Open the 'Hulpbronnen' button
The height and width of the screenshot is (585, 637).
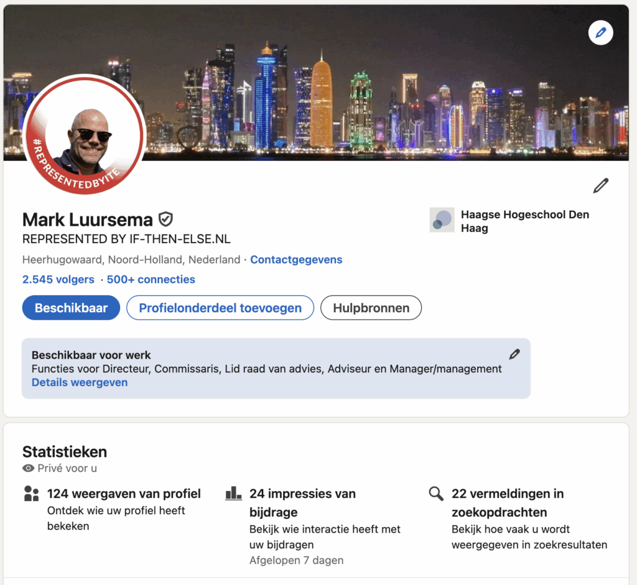pyautogui.click(x=371, y=308)
